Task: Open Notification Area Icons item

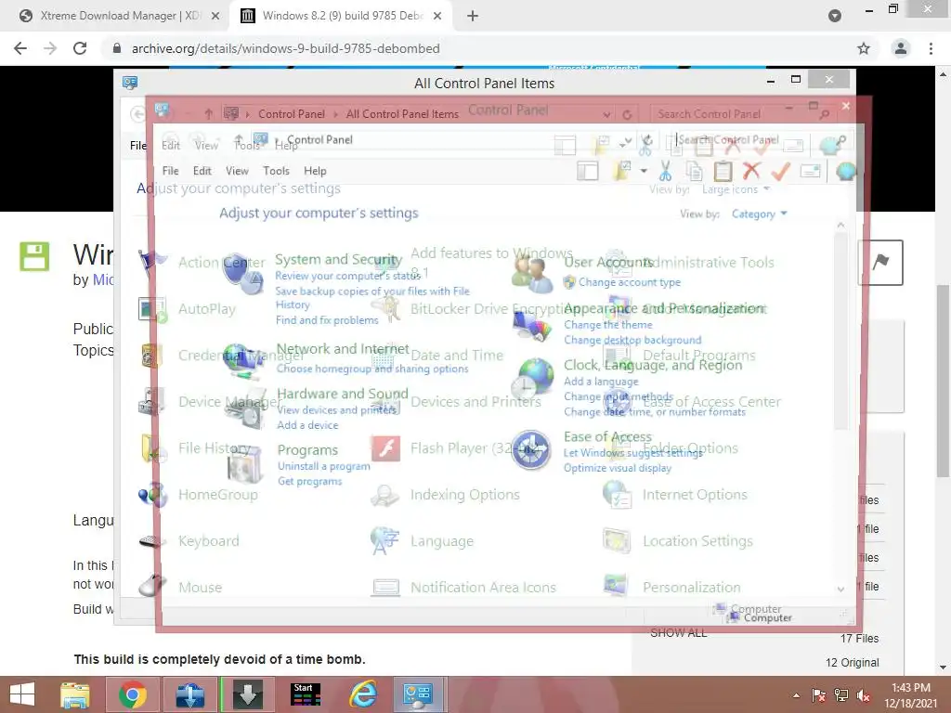Action: click(463, 587)
